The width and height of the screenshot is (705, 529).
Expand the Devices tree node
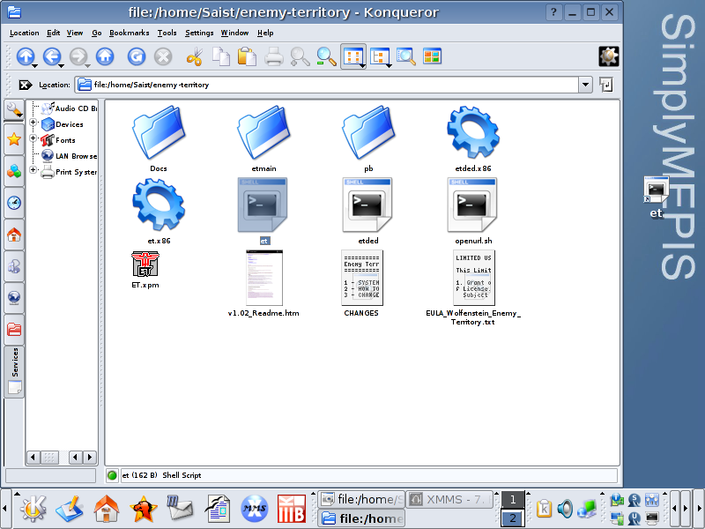coord(33,124)
